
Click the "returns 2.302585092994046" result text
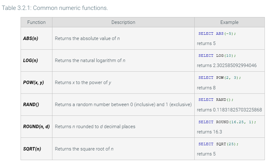coord(227,65)
